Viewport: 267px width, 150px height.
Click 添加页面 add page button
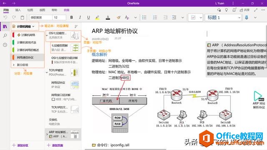55,145
